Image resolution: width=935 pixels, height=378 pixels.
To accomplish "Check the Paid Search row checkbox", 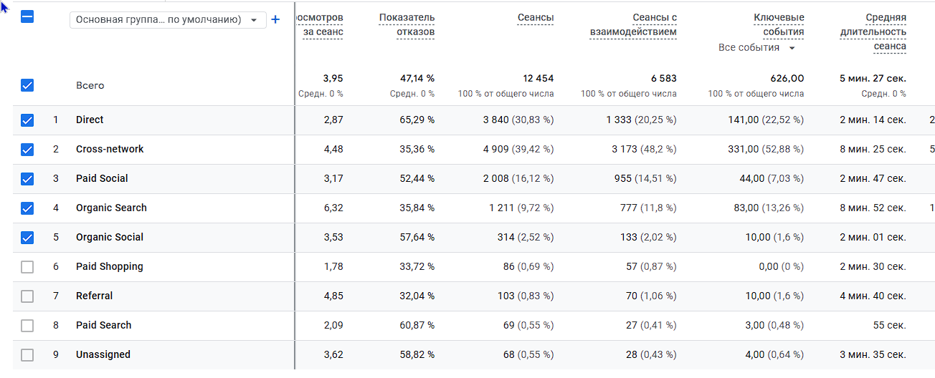I will (27, 326).
